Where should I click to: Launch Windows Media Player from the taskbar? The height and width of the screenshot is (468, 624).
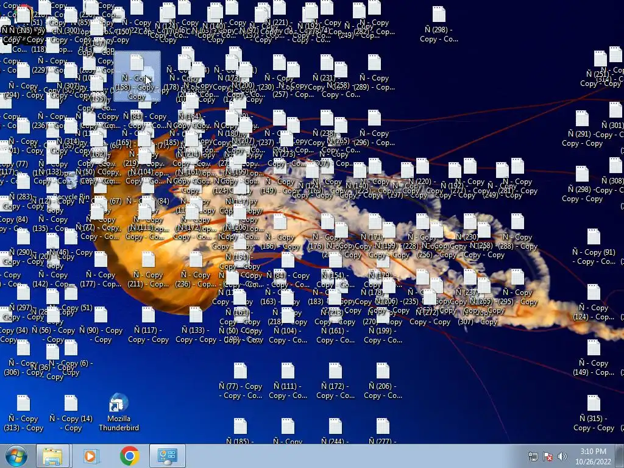coord(90,456)
